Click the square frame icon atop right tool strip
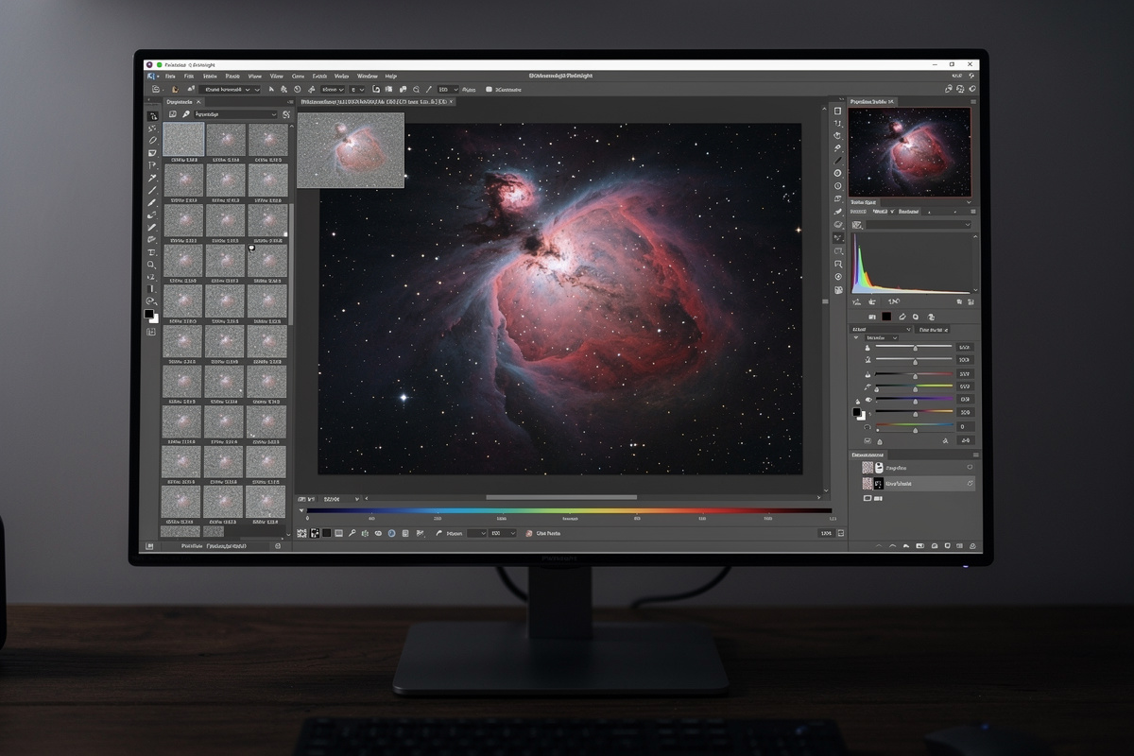Viewport: 1134px width, 756px height. pos(837,111)
